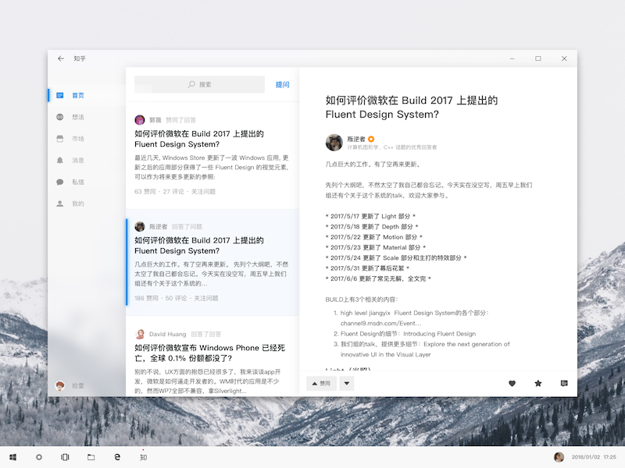Open first feed post title by 郭薇

click(x=199, y=139)
